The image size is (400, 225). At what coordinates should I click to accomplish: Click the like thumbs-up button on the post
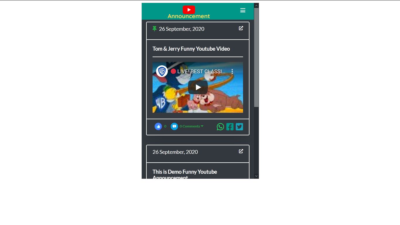(158, 126)
